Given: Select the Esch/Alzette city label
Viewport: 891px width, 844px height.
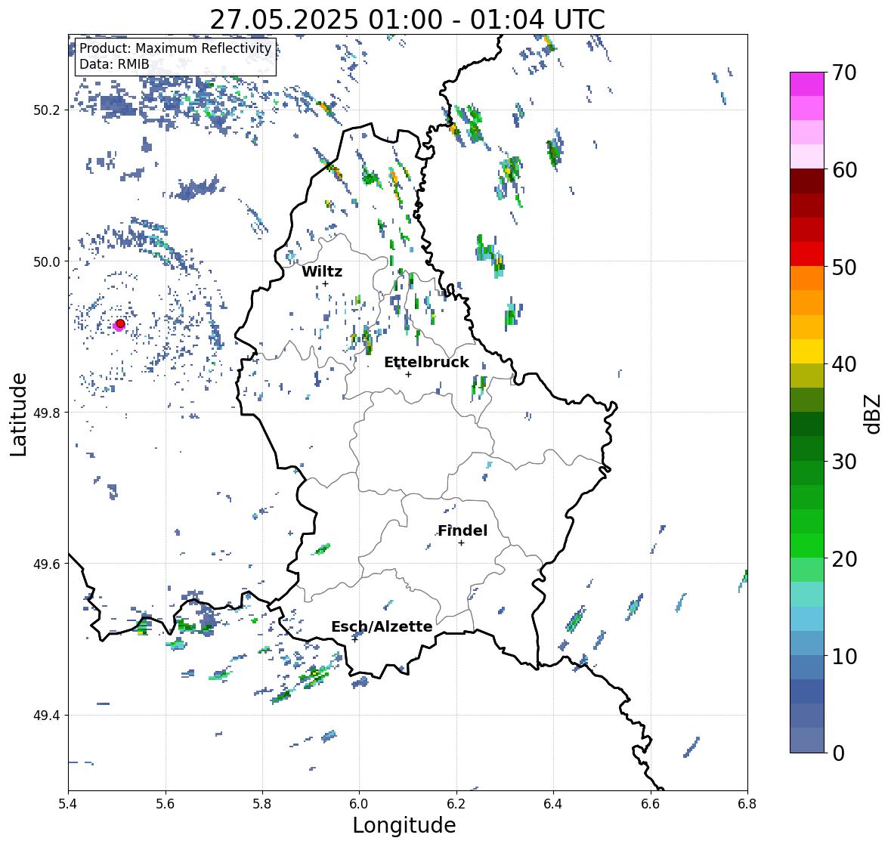Looking at the screenshot, I should pyautogui.click(x=382, y=626).
